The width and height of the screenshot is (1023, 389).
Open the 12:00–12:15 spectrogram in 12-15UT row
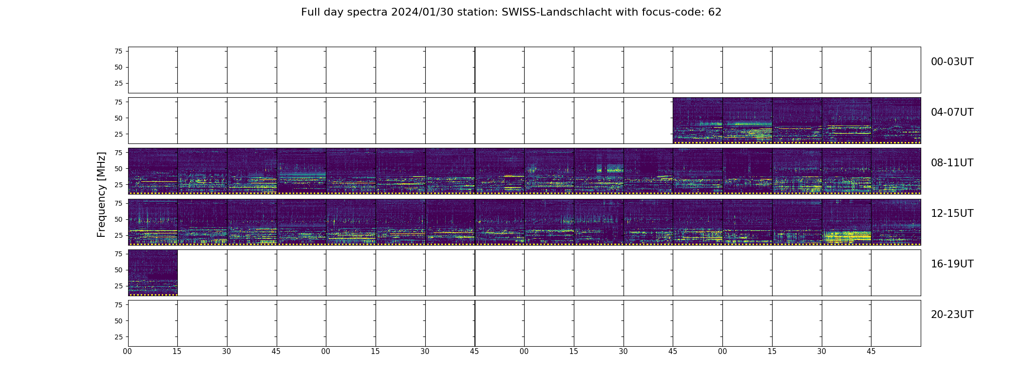pyautogui.click(x=153, y=222)
